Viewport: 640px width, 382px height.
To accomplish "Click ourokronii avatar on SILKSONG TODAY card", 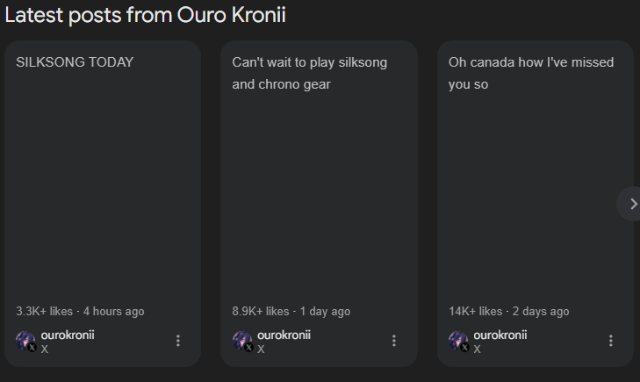I will pyautogui.click(x=26, y=341).
